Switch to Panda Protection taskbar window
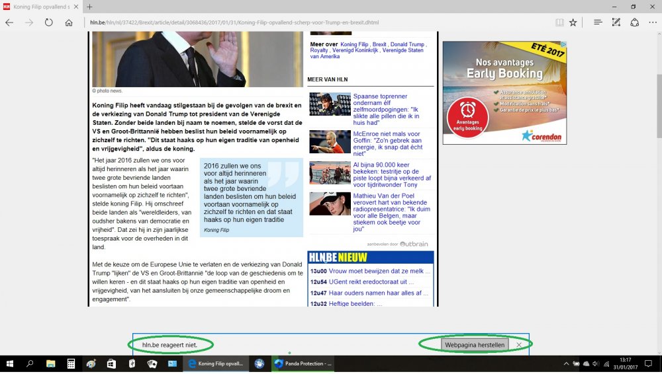Image resolution: width=662 pixels, height=374 pixels. 303,363
